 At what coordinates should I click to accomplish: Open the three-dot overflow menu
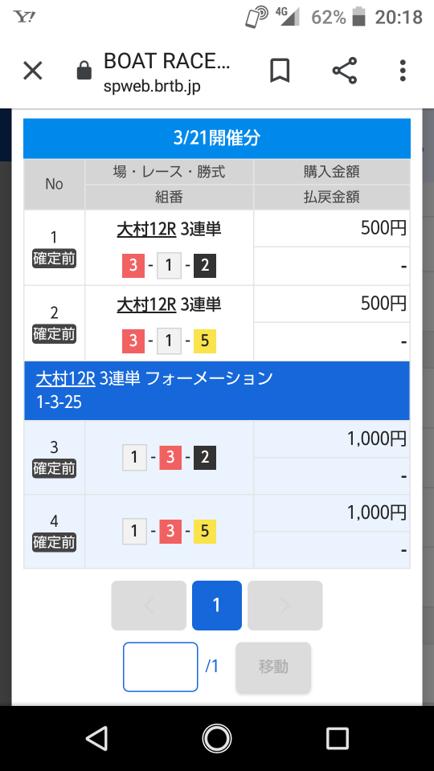[403, 71]
